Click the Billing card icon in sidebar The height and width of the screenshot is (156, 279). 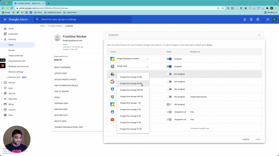[x=5, y=104]
